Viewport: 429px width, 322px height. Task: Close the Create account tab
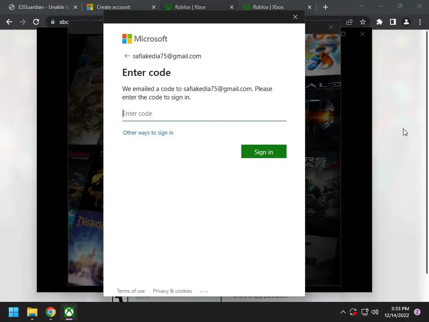(x=154, y=7)
